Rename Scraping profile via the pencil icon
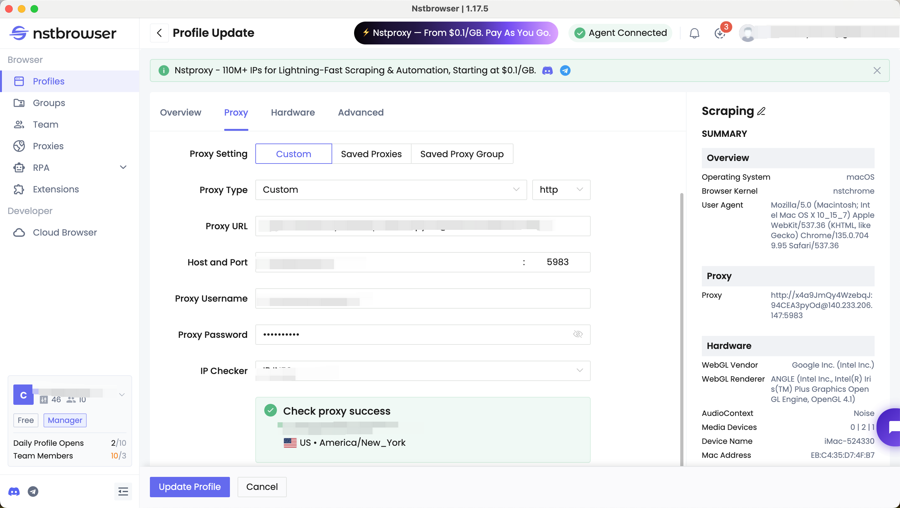The image size is (900, 508). 761,111
